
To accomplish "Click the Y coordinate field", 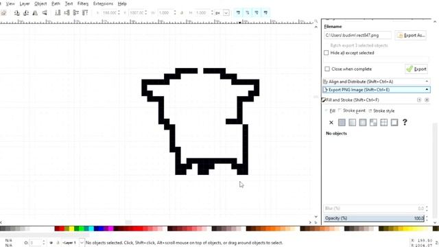I will [x=137, y=12].
